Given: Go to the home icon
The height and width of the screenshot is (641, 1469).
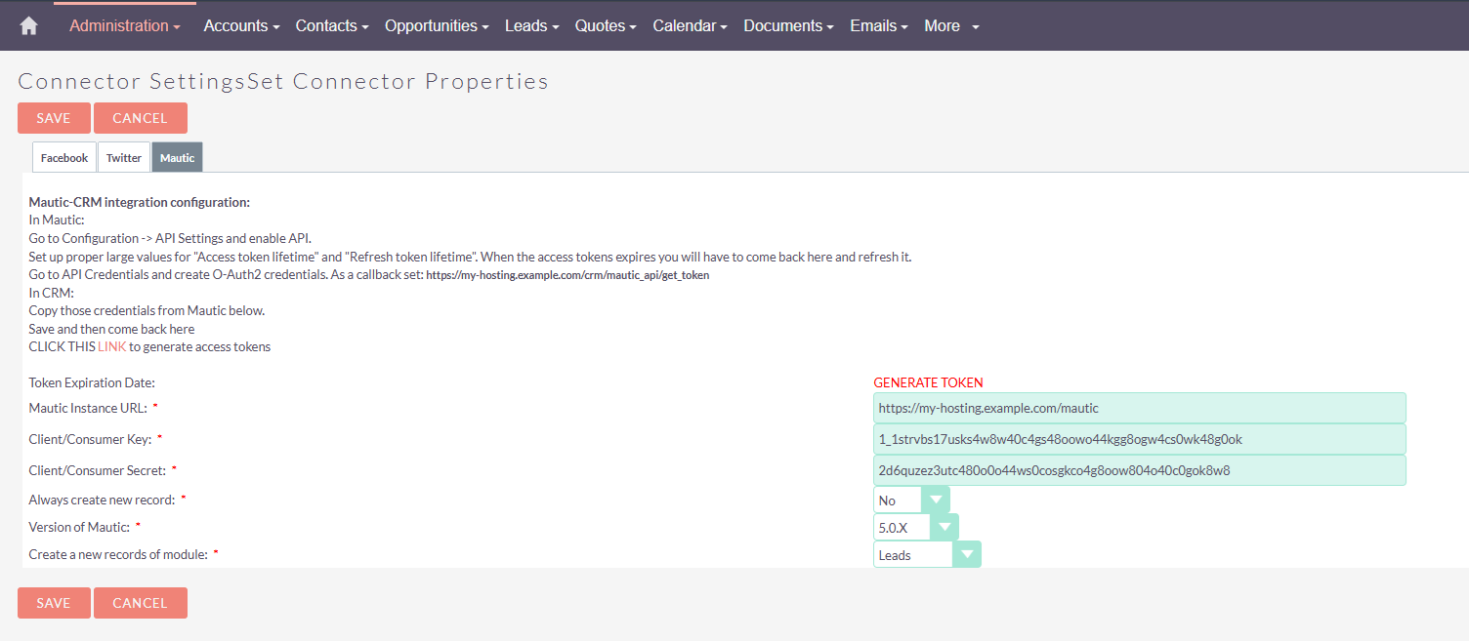Looking at the screenshot, I should point(28,26).
